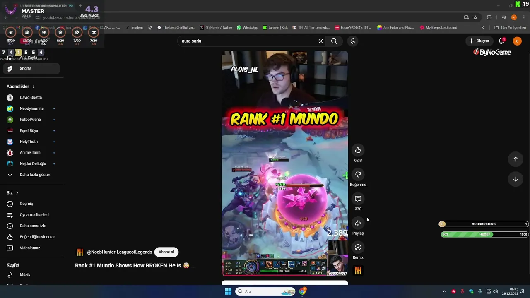Open the WhatsApp bookmark
Screen dimensions: 530x298
coord(247,28)
